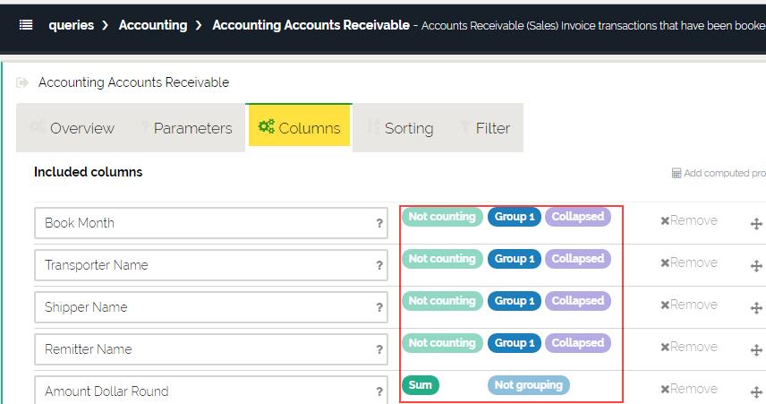Change Group 1 setting for Remitter Name
This screenshot has height=404, width=766.
pos(514,343)
